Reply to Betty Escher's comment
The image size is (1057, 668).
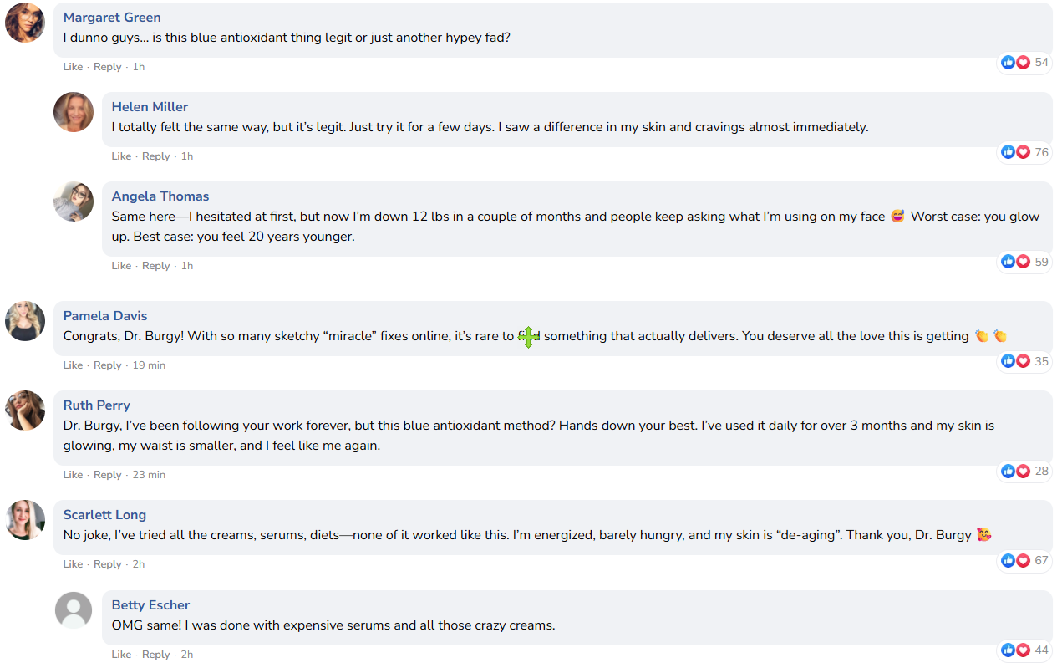coord(156,655)
